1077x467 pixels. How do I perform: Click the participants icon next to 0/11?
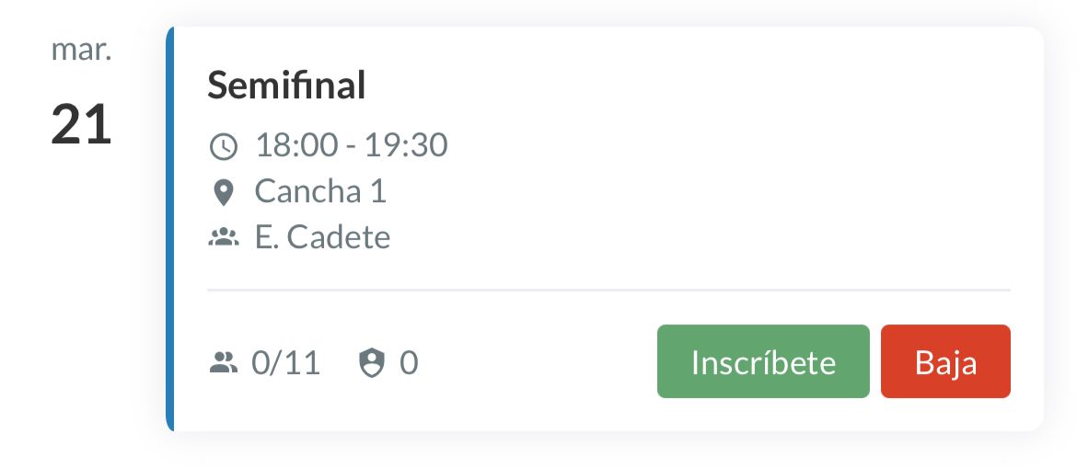223,364
